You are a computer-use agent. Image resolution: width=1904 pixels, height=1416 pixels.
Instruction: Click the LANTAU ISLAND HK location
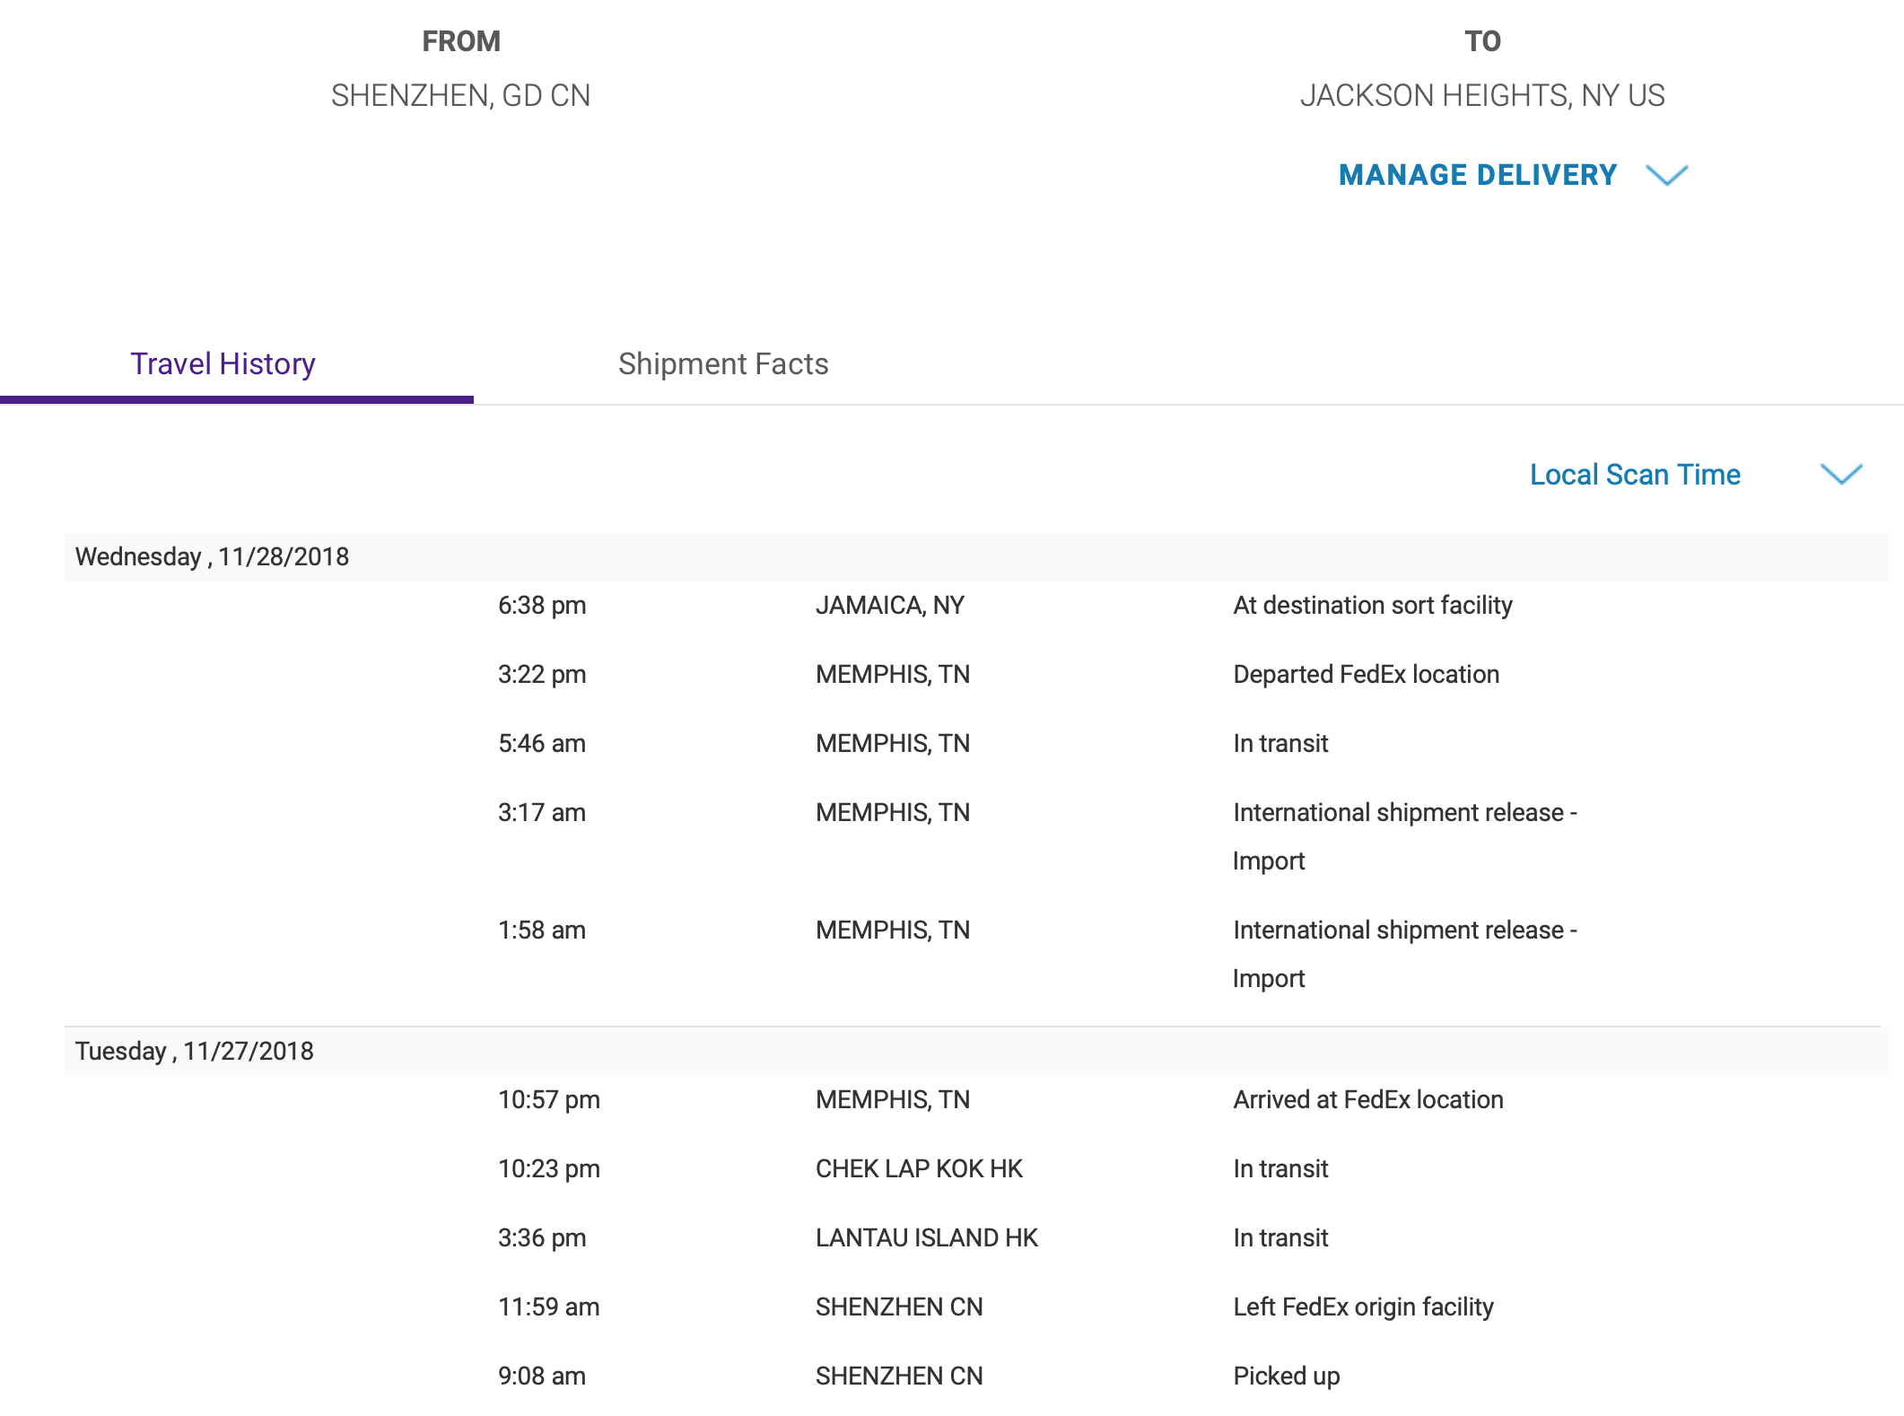pyautogui.click(x=926, y=1238)
